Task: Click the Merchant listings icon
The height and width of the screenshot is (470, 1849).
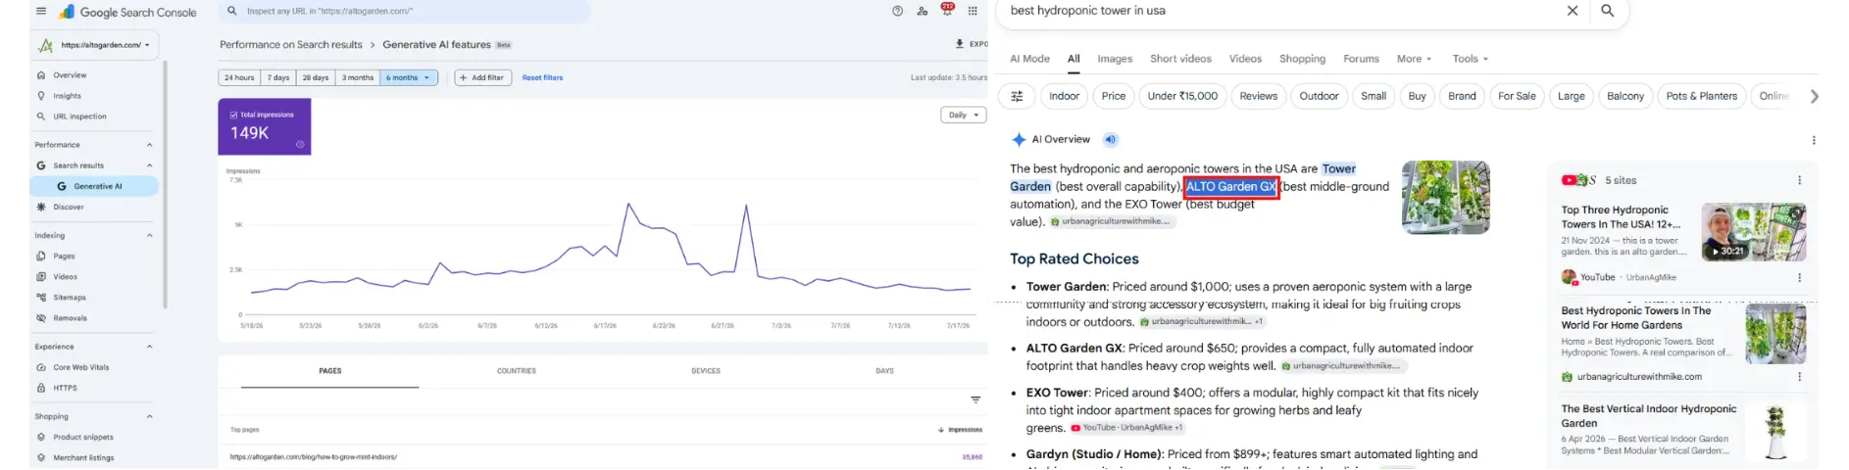Action: point(41,457)
